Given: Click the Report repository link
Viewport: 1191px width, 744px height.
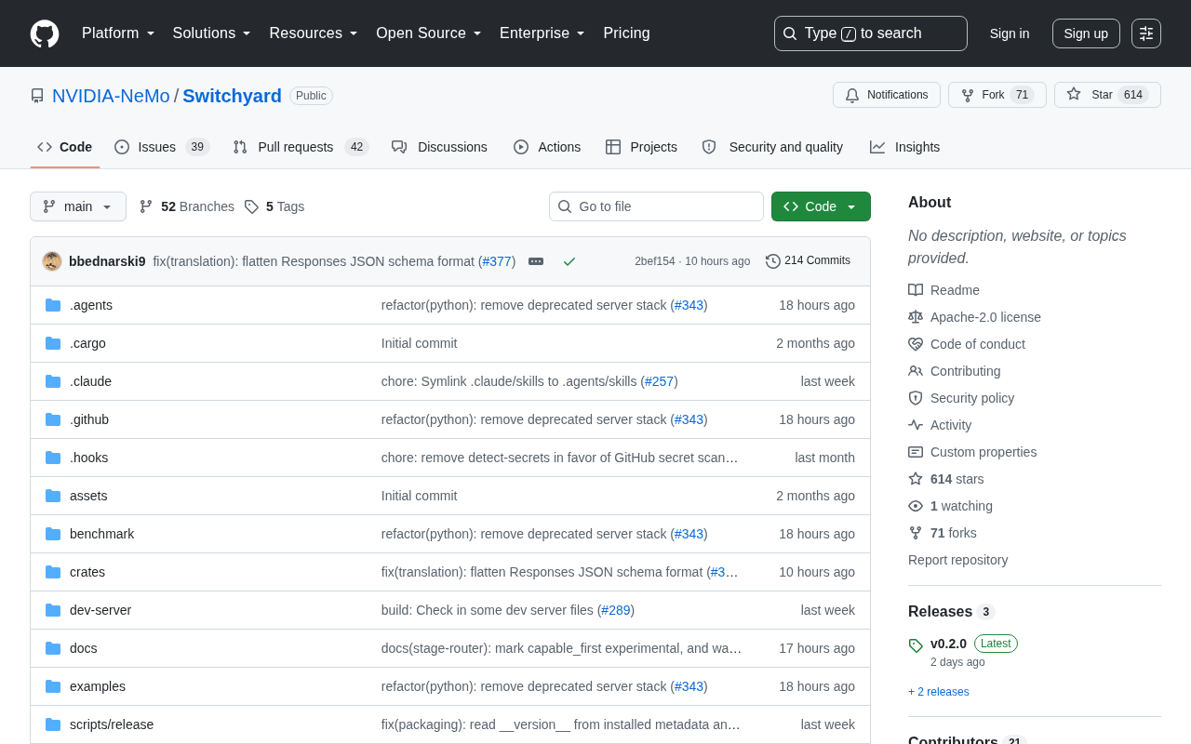Looking at the screenshot, I should [958, 560].
